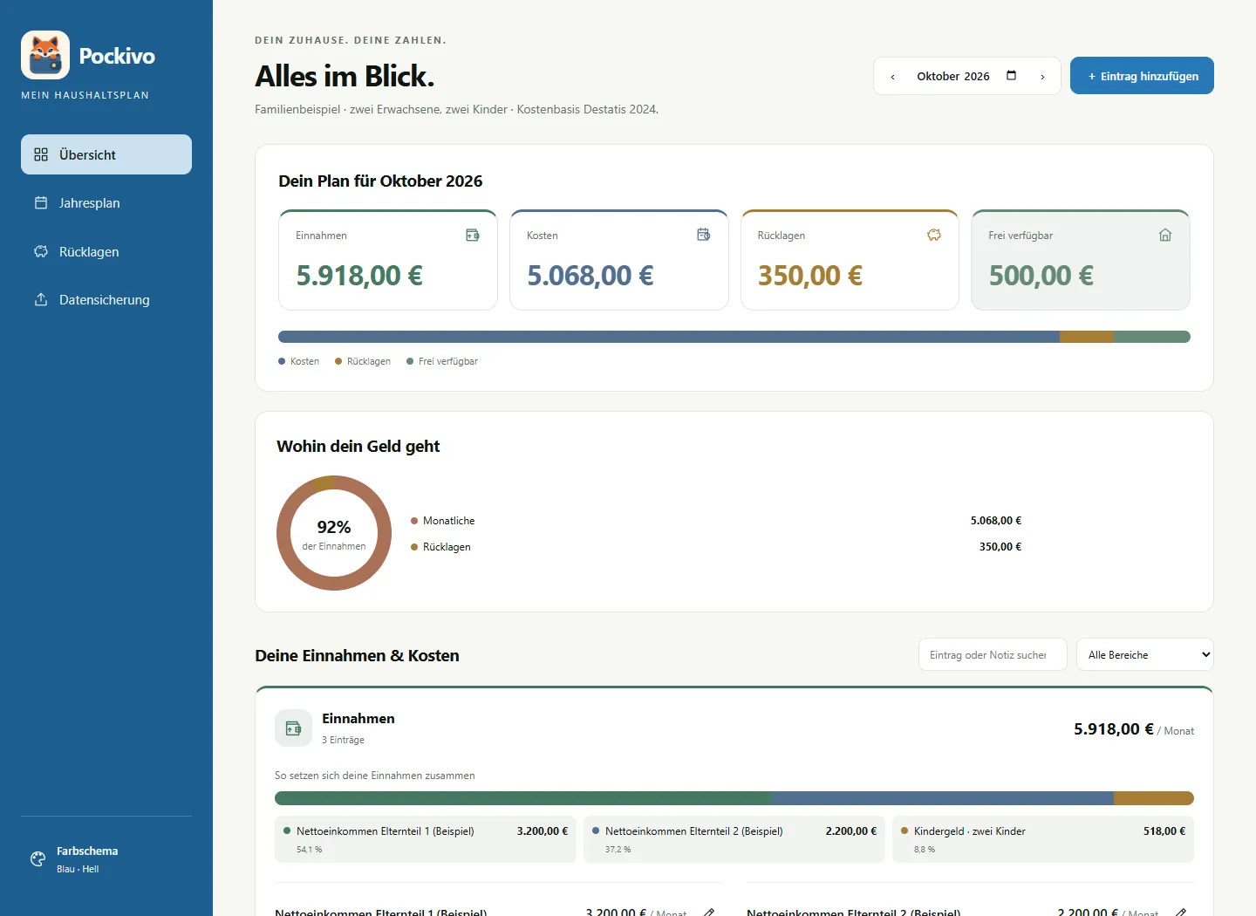Viewport: 1256px width, 916px height.
Task: Click the Rücklagen legend entry under the plan bar
Action: (363, 361)
